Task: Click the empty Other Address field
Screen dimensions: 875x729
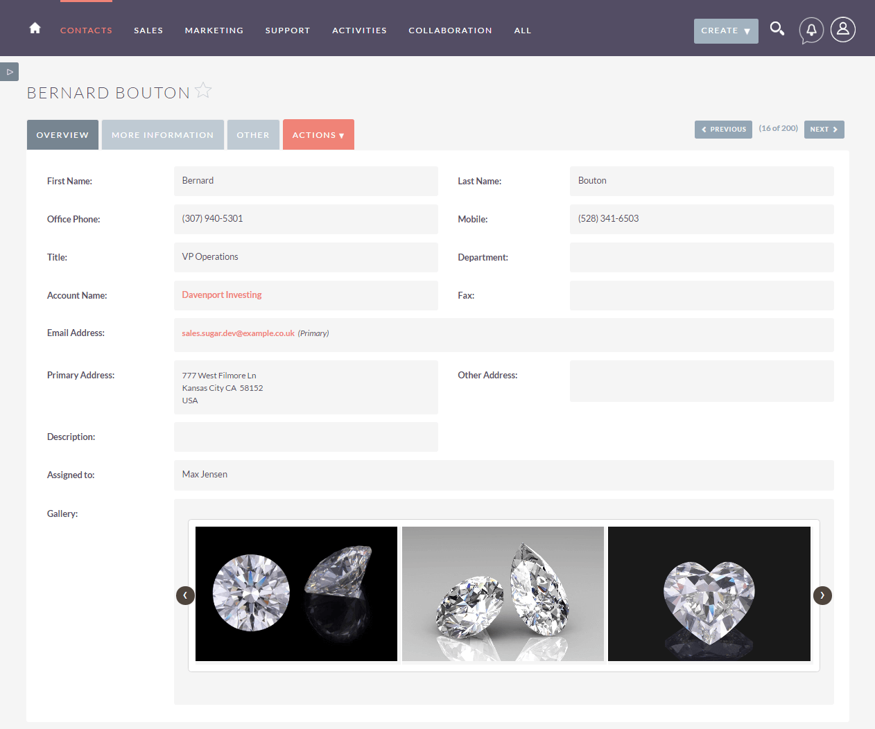Action: pyautogui.click(x=702, y=381)
